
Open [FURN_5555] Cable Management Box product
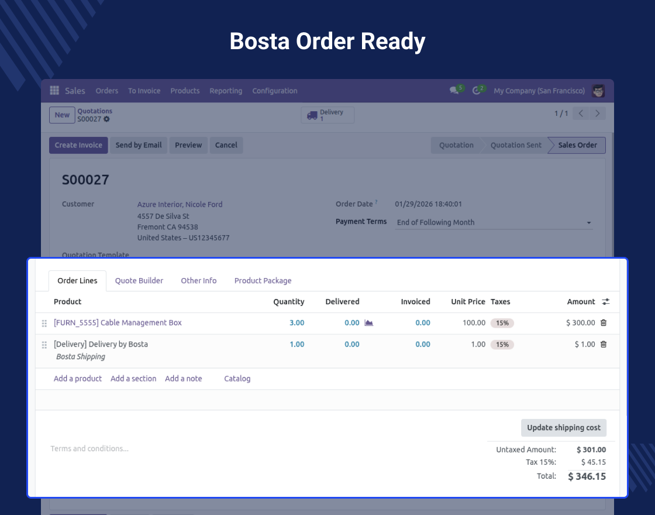(118, 322)
